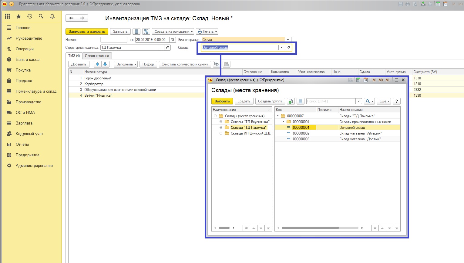464x263 pixels.
Task: Click Очистить количество и сумму
Action: click(x=185, y=64)
